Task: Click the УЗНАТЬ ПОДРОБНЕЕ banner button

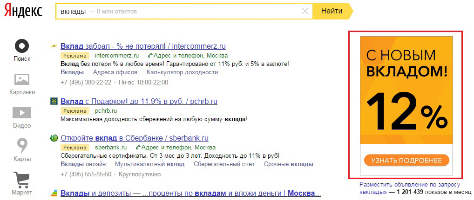Action: click(x=406, y=160)
